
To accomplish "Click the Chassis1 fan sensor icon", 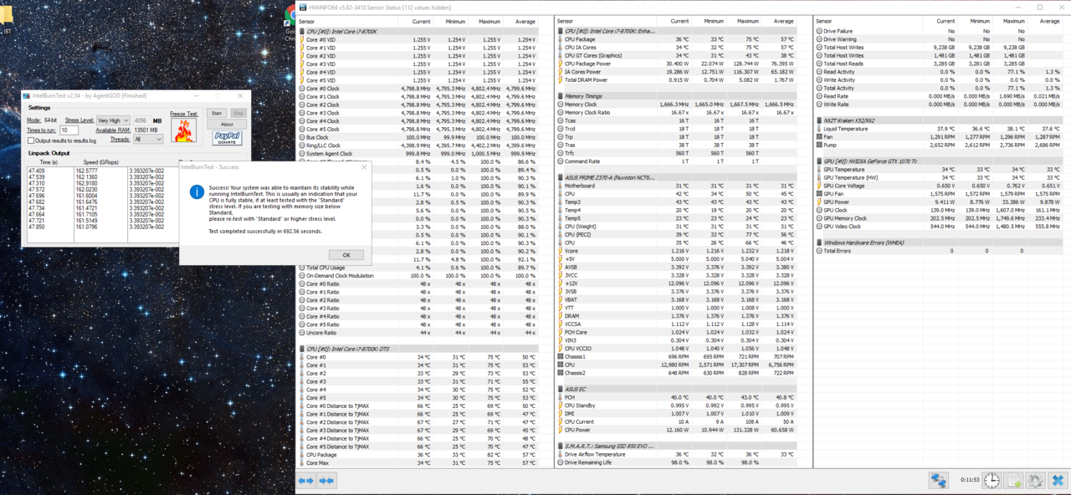I will tap(561, 357).
